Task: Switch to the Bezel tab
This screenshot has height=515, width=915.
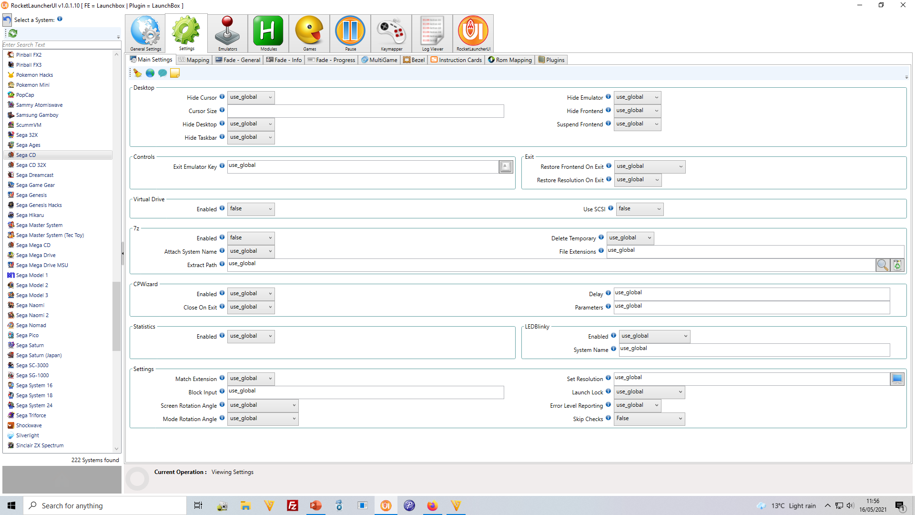Action: tap(414, 60)
